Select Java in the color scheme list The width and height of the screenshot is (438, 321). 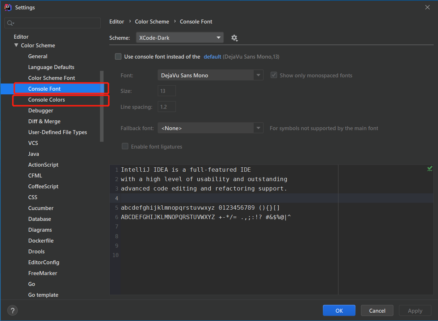click(x=34, y=154)
